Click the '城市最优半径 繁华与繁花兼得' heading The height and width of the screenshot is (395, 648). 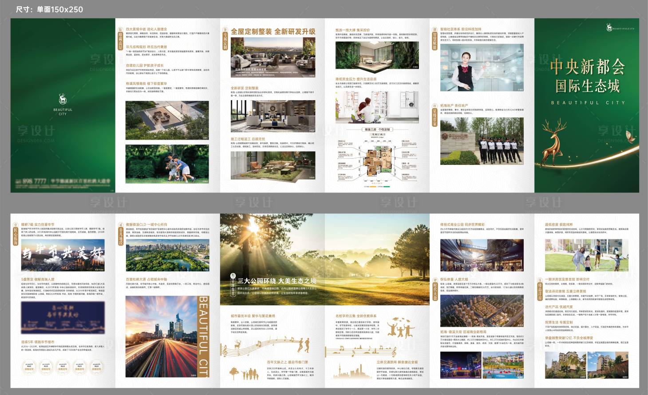(253, 316)
